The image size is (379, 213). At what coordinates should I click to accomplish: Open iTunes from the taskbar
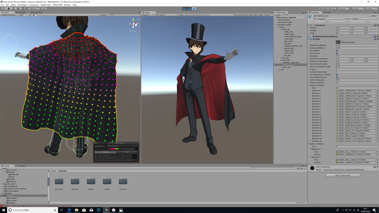click(x=114, y=210)
